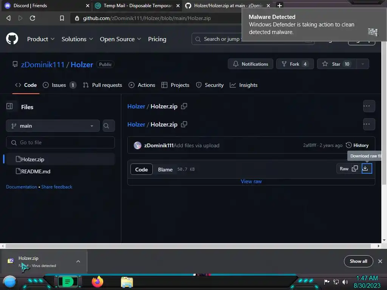
Task: Open the Holzer repository link
Action: click(x=82, y=65)
